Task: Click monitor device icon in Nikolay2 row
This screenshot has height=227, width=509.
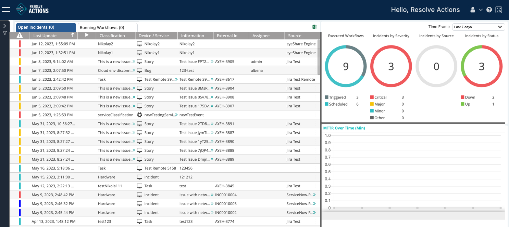Action: click(x=139, y=44)
